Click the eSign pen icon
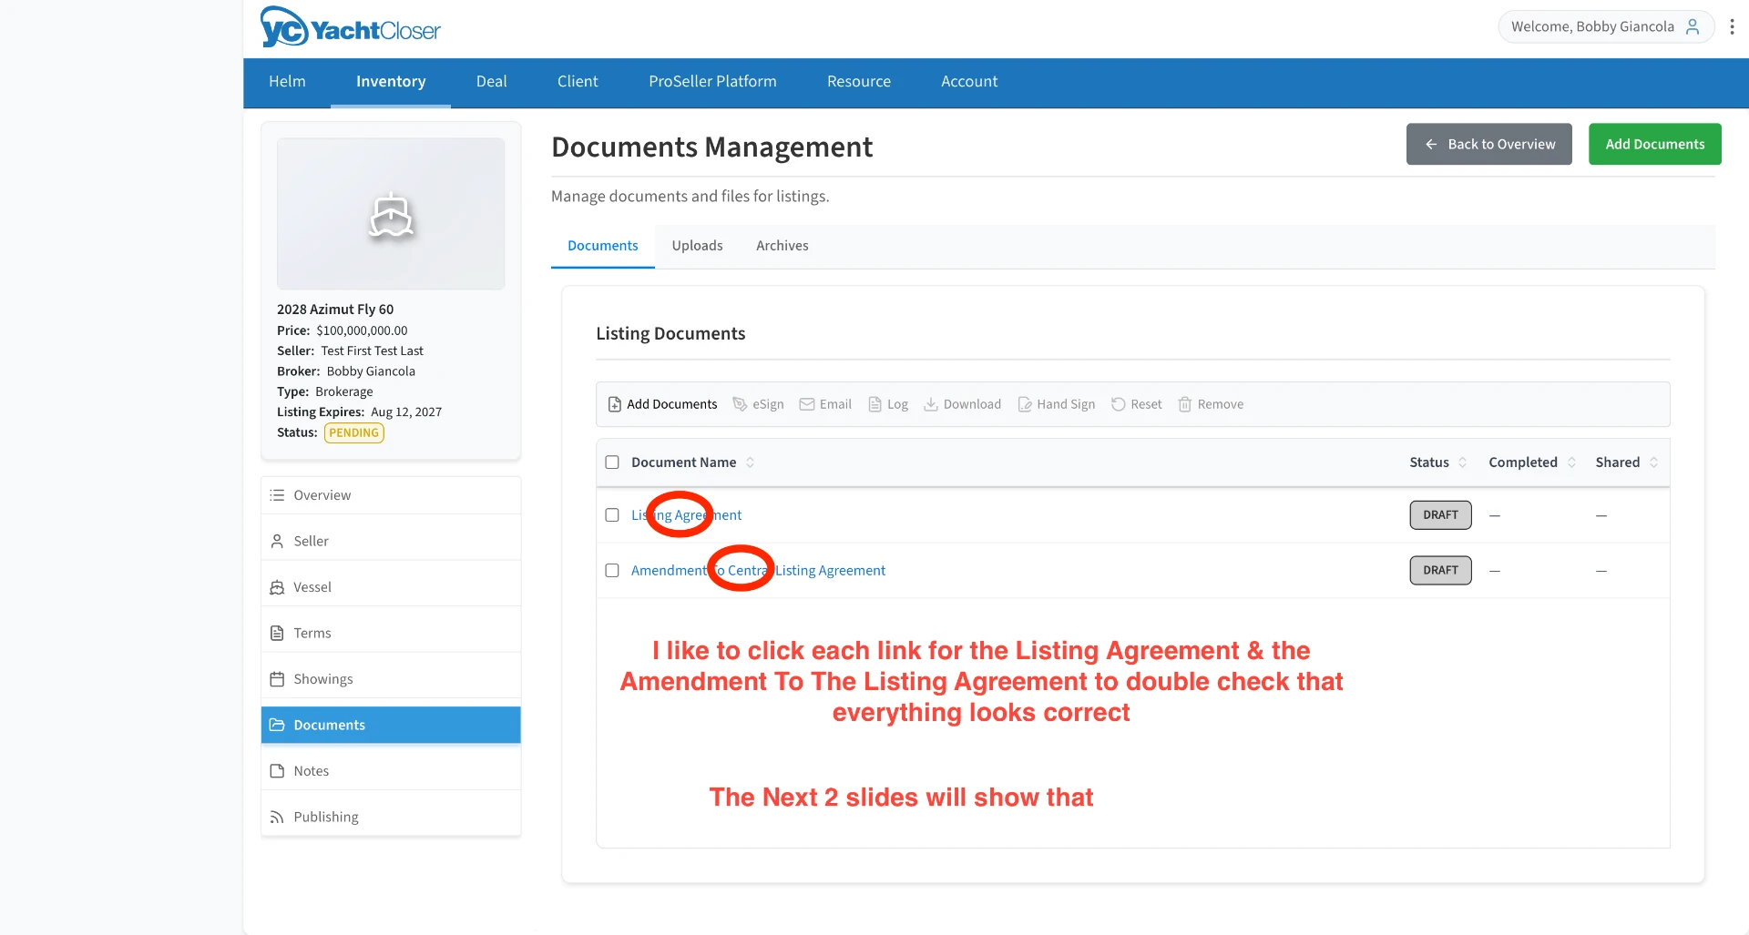 [x=740, y=404]
